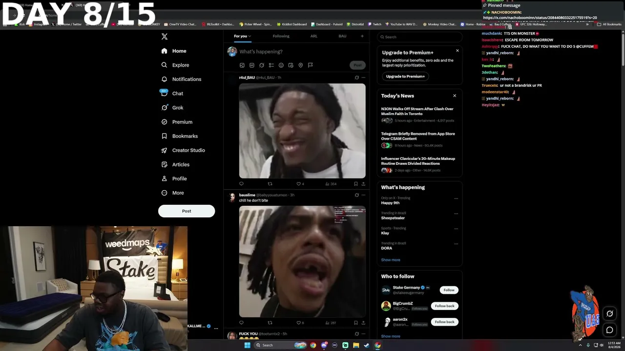This screenshot has width=625, height=351.
Task: Follow back aaron2x
Action: [444, 322]
